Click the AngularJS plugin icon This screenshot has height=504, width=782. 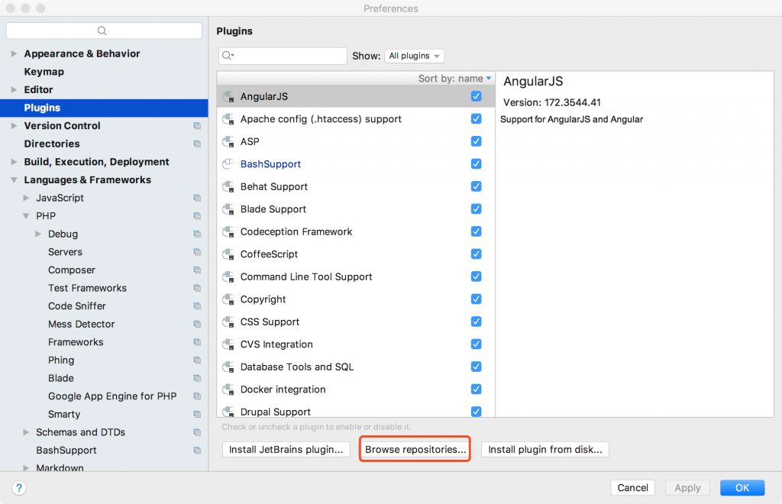[x=228, y=97]
